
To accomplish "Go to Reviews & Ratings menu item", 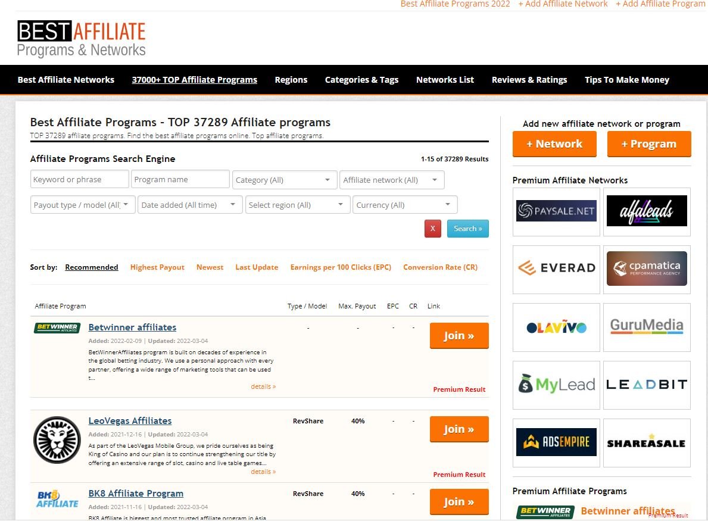I will pyautogui.click(x=529, y=80).
